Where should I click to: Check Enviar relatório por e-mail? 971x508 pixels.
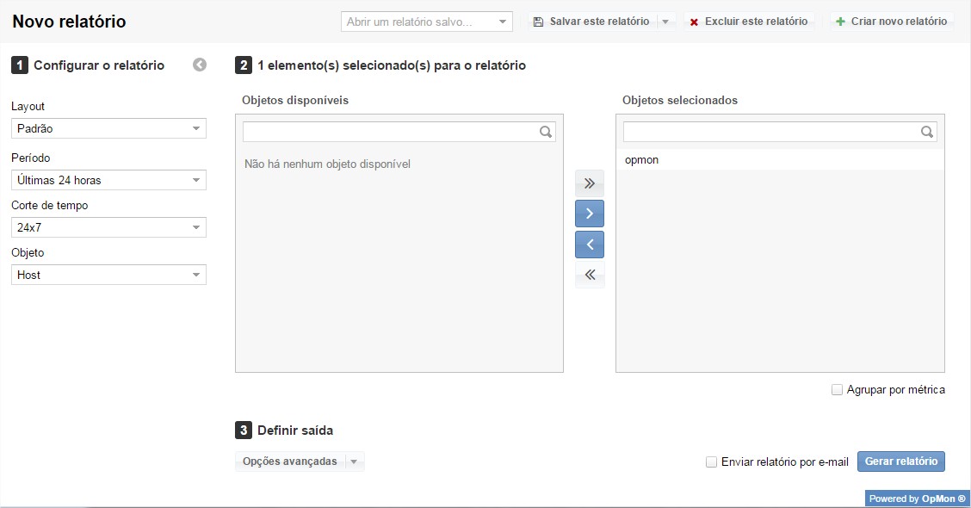(x=711, y=462)
